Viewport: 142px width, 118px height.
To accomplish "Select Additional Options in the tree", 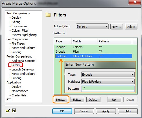I will point(23,61).
